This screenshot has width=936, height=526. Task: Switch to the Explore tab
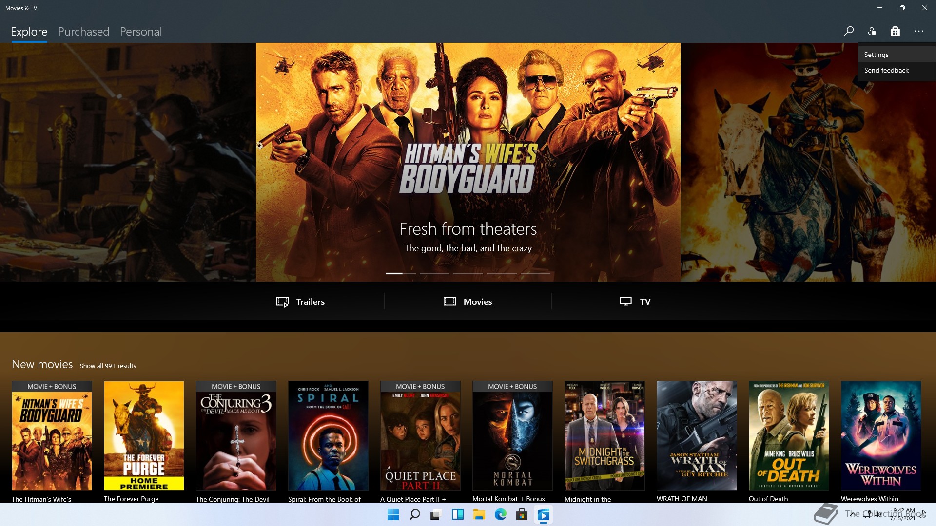(x=29, y=32)
